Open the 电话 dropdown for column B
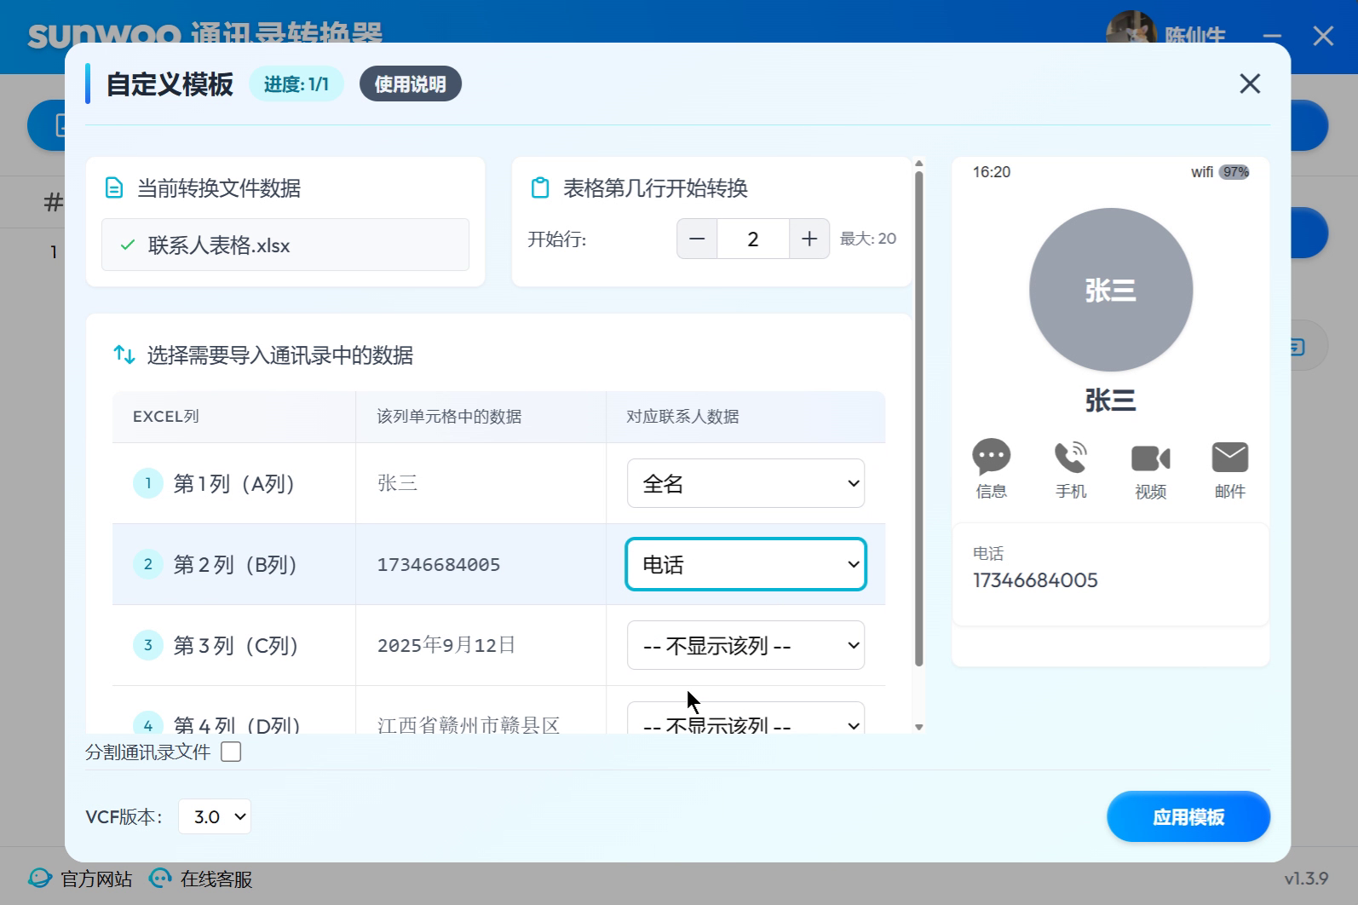The height and width of the screenshot is (905, 1358). pos(746,564)
